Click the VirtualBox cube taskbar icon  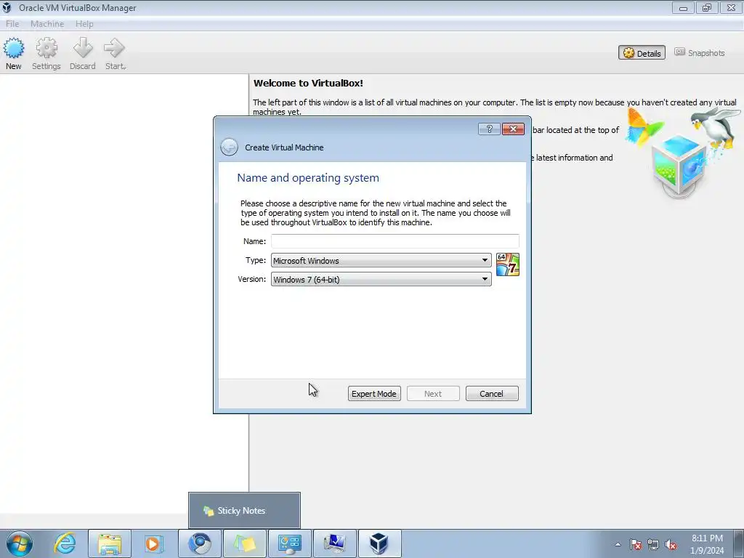[379, 543]
